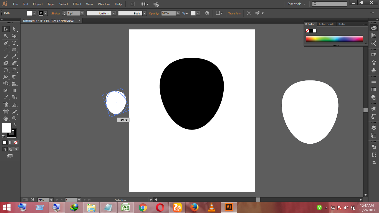Select the Artboard tool
379x213 pixels.
click(x=6, y=111)
